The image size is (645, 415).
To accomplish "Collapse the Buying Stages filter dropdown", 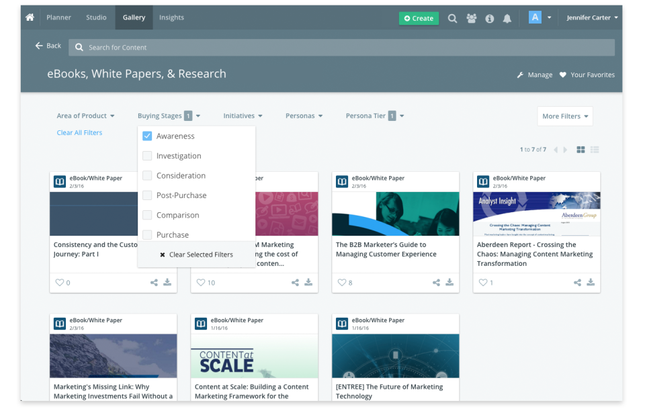I will point(169,116).
